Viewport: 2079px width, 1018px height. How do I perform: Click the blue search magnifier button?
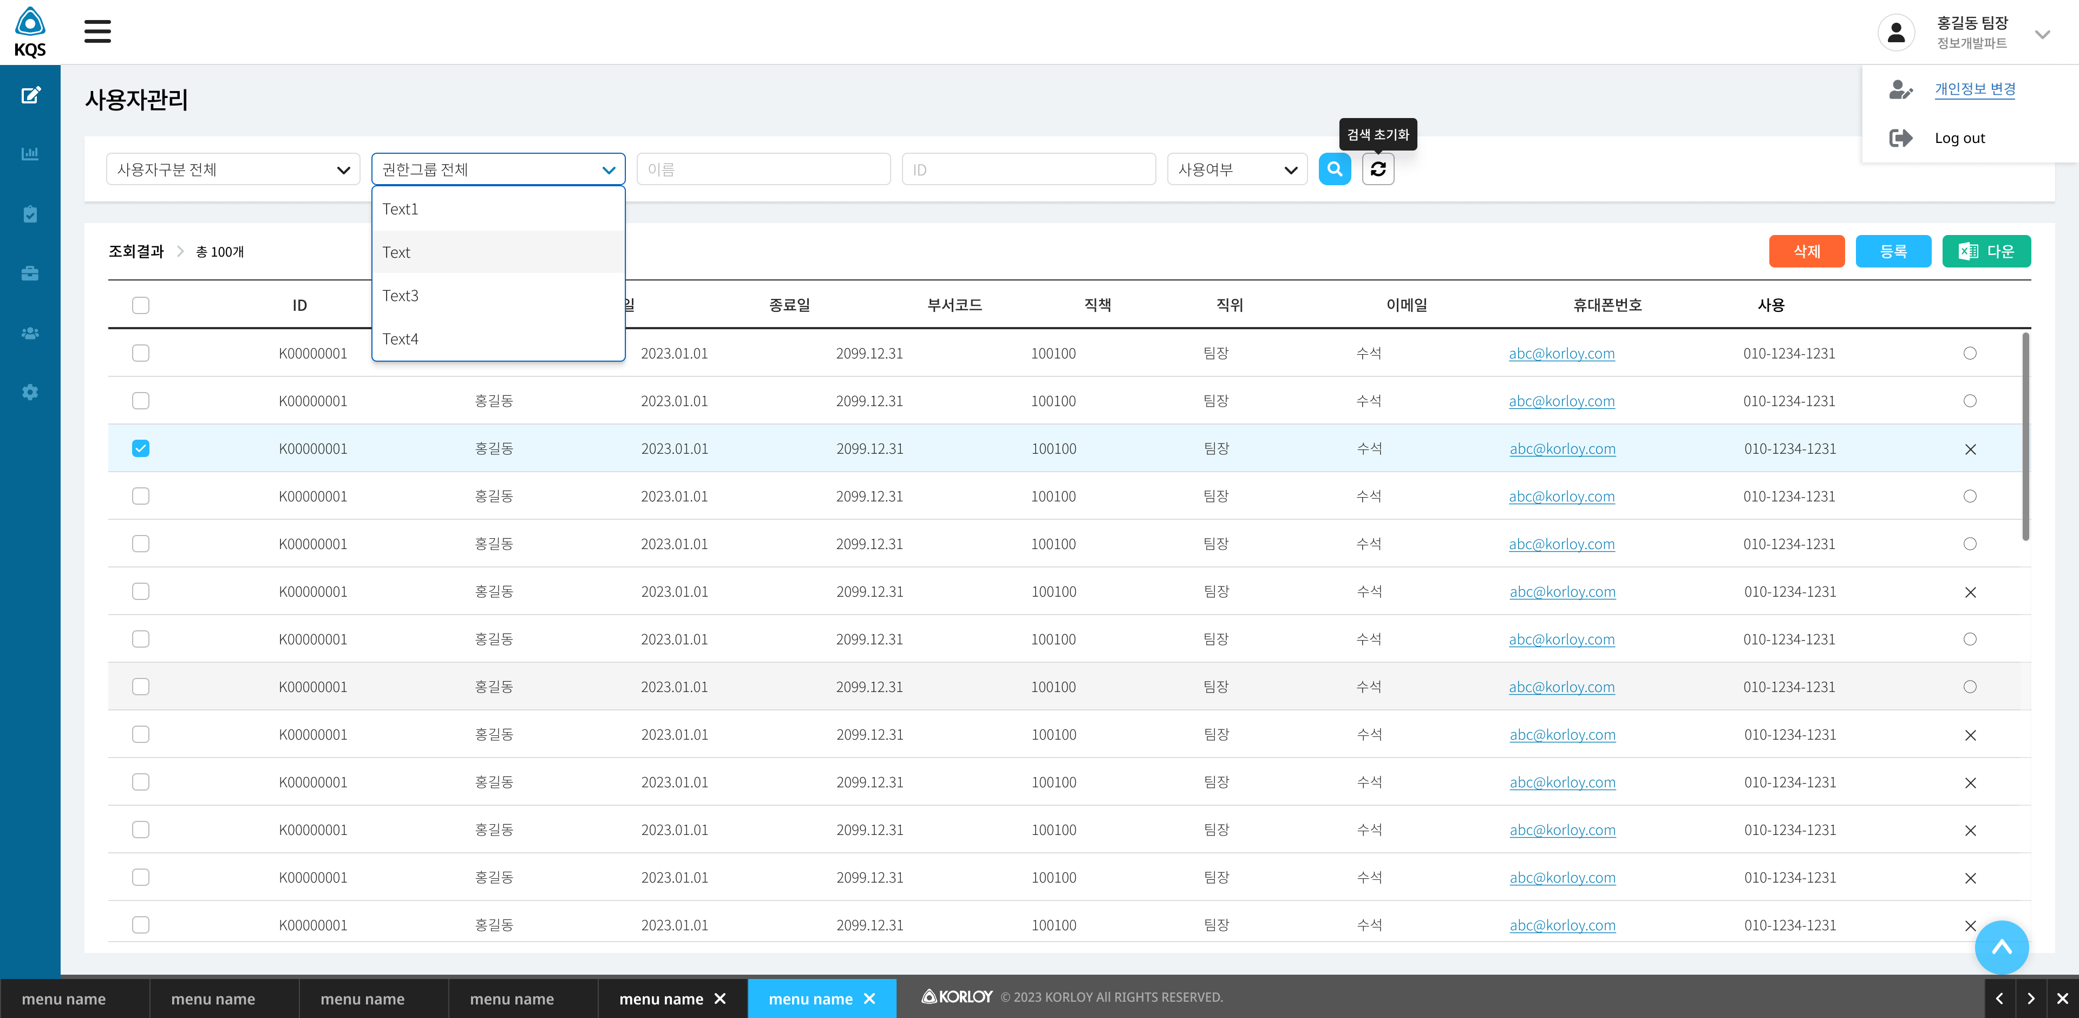(x=1334, y=169)
